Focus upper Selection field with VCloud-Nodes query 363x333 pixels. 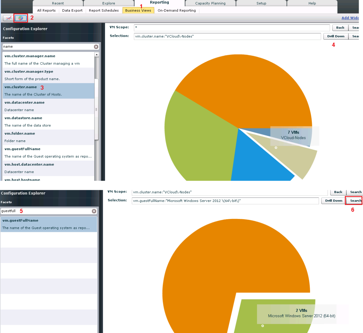click(x=227, y=36)
